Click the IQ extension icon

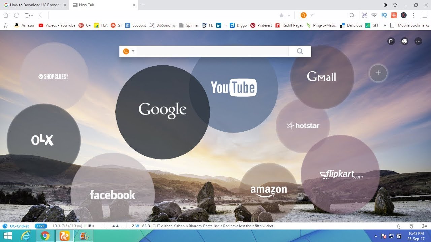[x=384, y=15]
